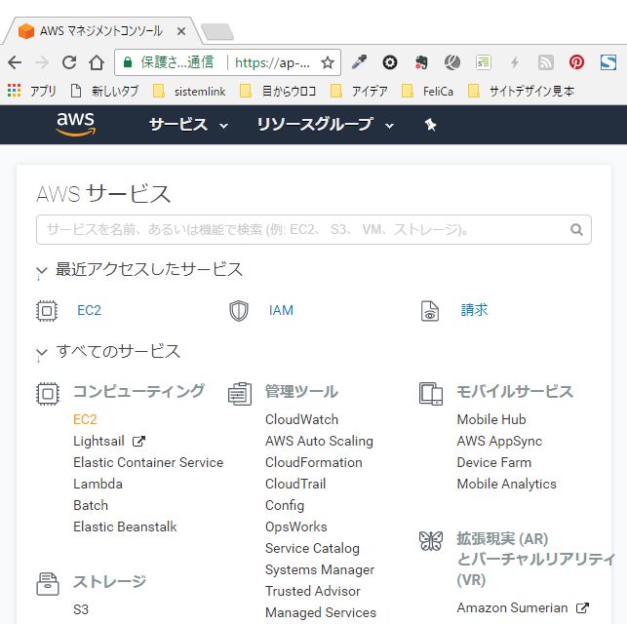Bookmark this page with the star icon
This screenshot has width=627, height=624.
click(328, 62)
